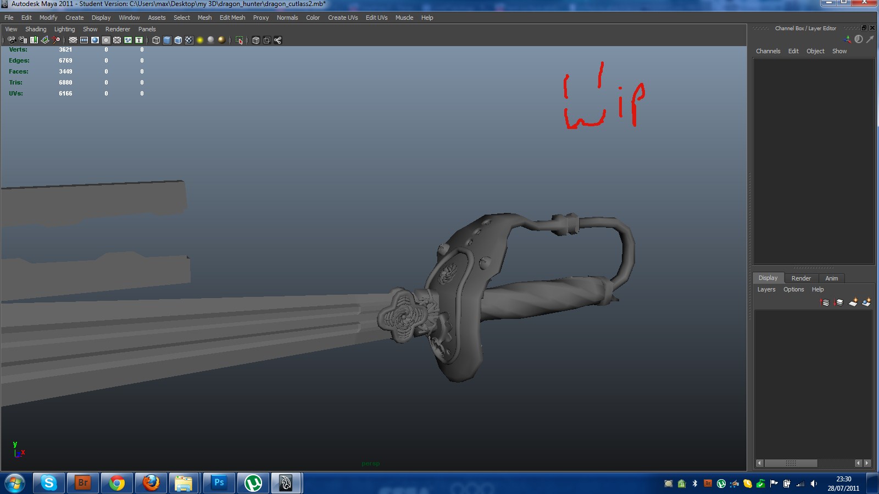879x494 pixels.
Task: Enable Wireframe on Shaded icon
Action: coord(178,40)
